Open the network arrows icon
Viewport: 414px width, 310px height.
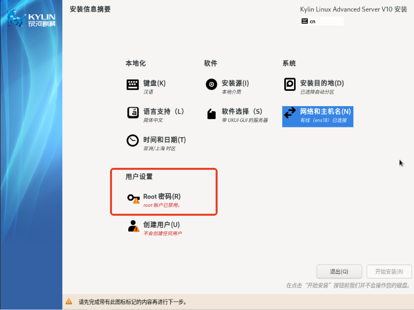pyautogui.click(x=290, y=113)
